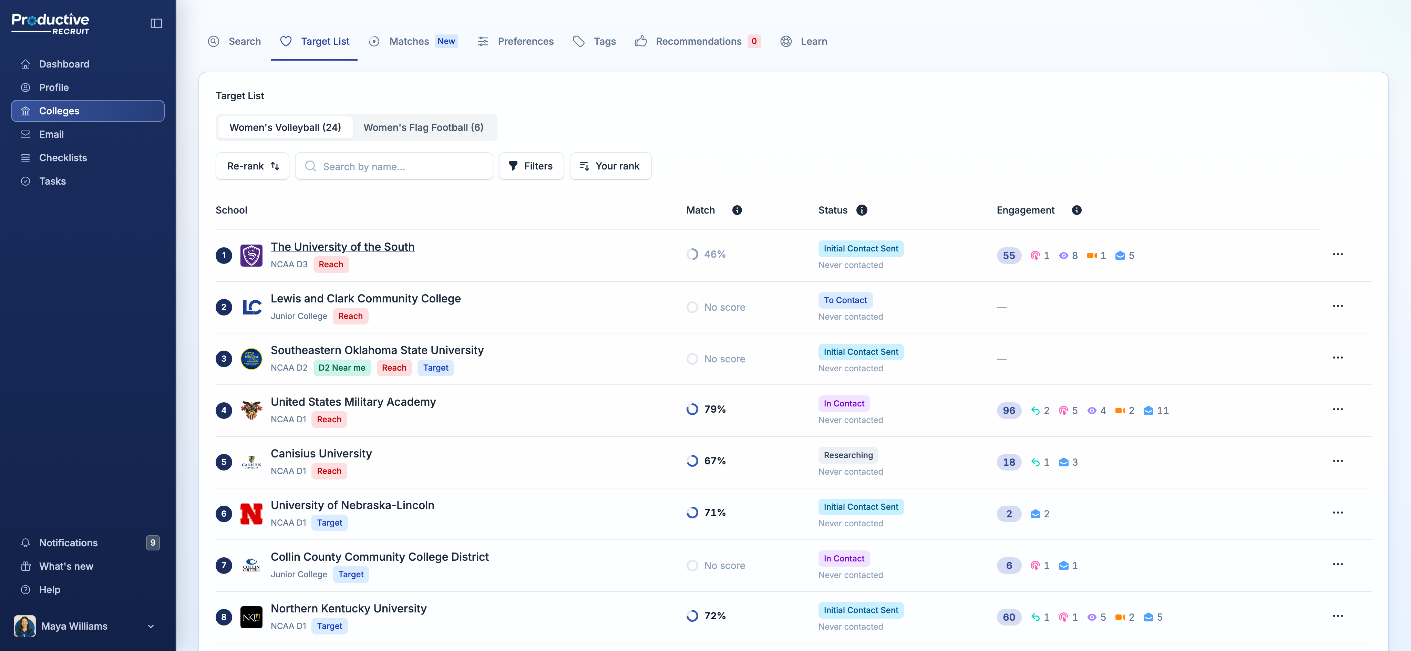Screen dimensions: 1411x651
Task: Click Initial Contact Sent status for Nebraska-Lincoln
Action: point(861,507)
